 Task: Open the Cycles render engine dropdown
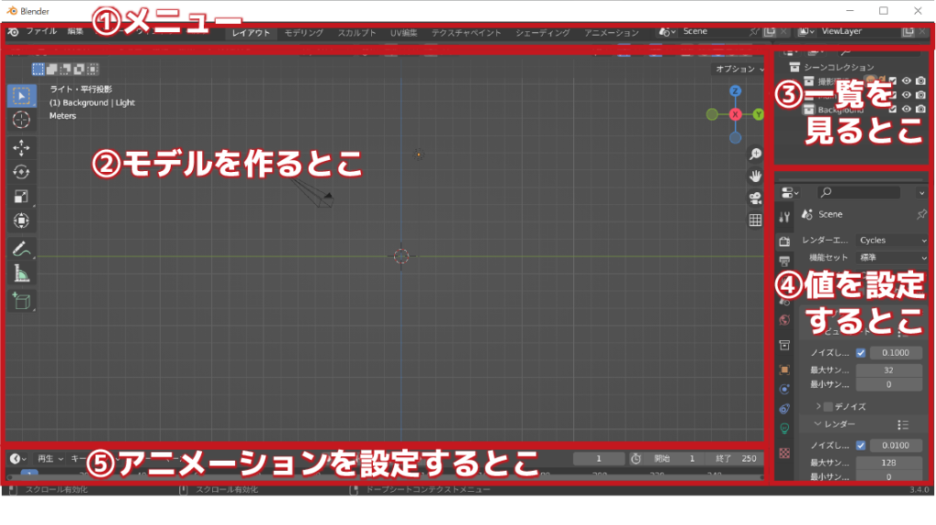(x=893, y=240)
